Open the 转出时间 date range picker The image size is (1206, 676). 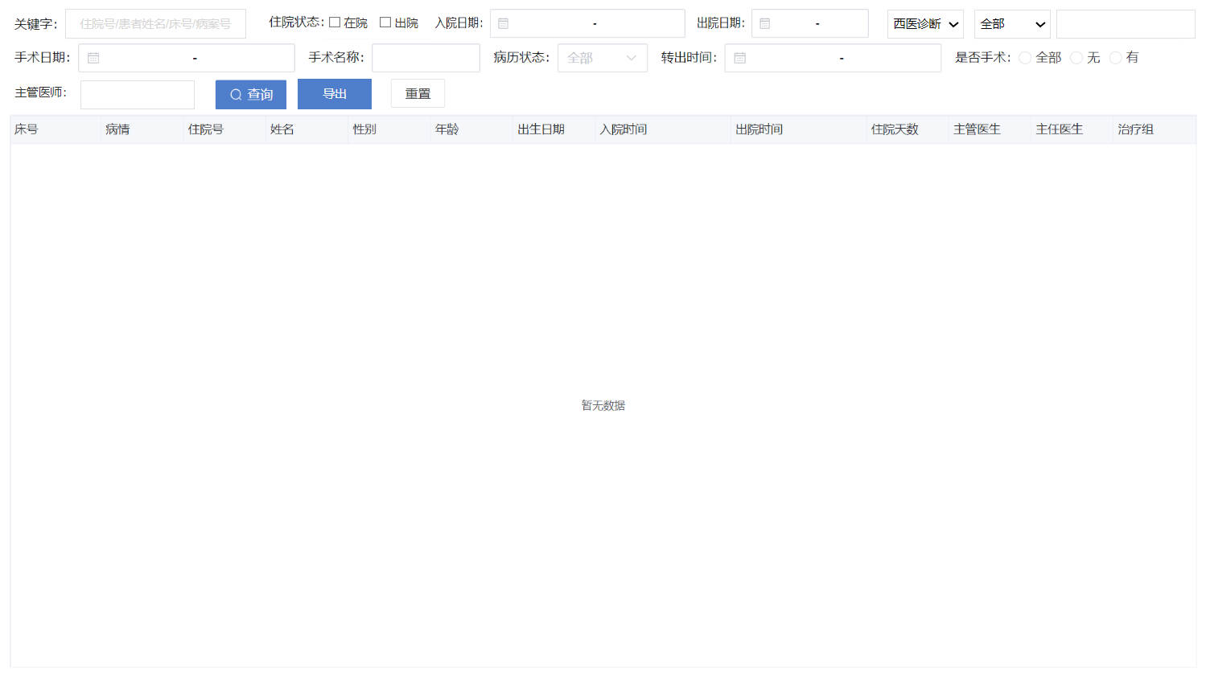pos(833,58)
